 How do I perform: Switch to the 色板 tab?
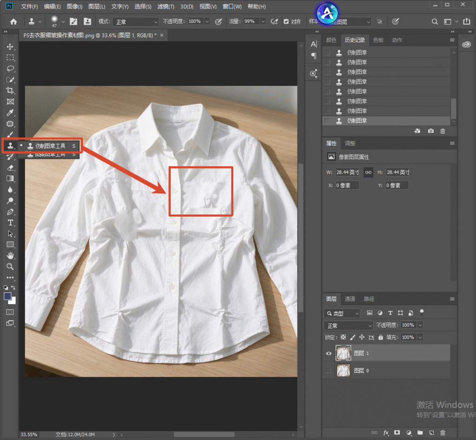tap(378, 40)
